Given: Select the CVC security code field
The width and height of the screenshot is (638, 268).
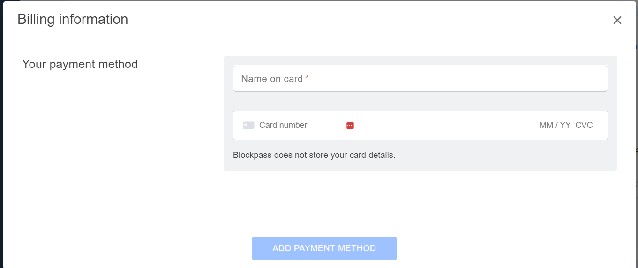Looking at the screenshot, I should click(x=584, y=125).
